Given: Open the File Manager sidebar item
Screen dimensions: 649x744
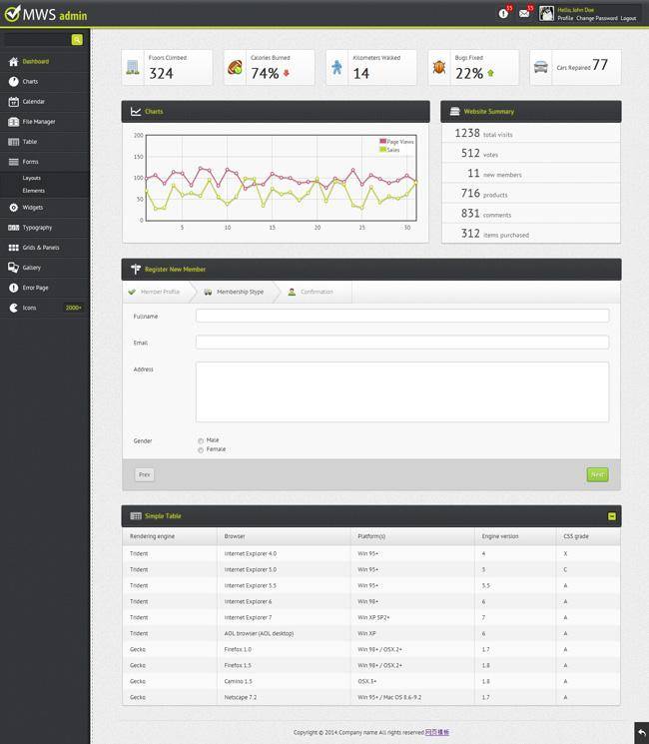Looking at the screenshot, I should coord(38,122).
